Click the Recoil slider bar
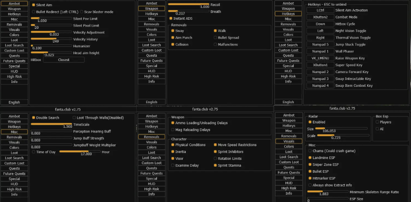This screenshot has width=411, height=202. tap(188, 4)
